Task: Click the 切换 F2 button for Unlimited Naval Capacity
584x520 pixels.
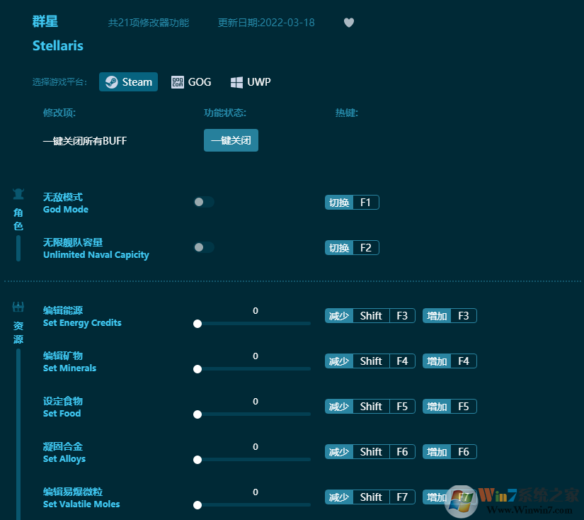Action: coord(352,247)
